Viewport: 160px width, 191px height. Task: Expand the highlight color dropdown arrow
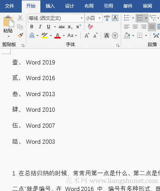(x=51, y=35)
